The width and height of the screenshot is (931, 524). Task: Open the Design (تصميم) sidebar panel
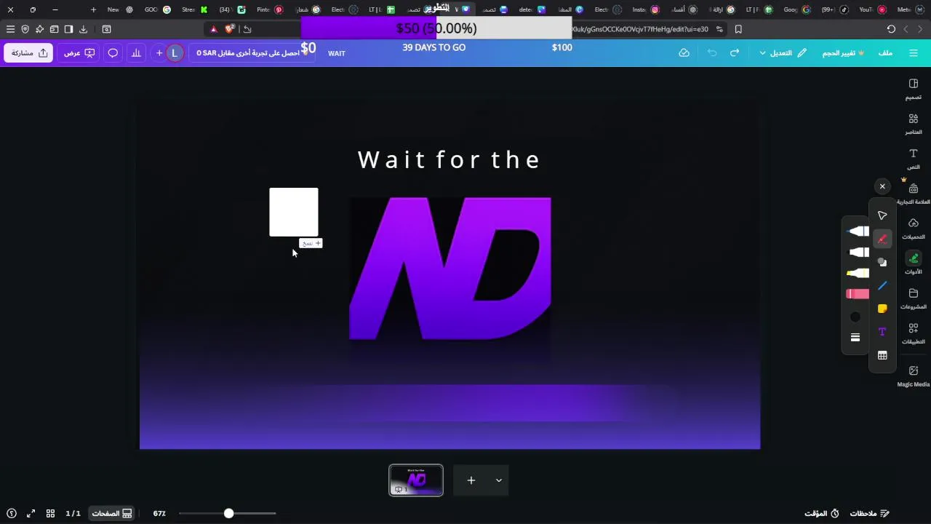pyautogui.click(x=913, y=89)
